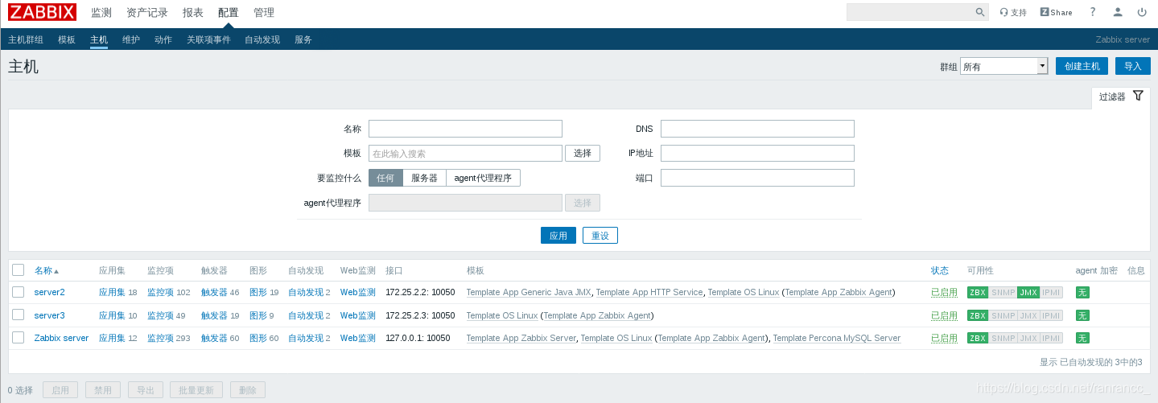The width and height of the screenshot is (1158, 403).
Task: Open the 资产记录 menu
Action: click(x=147, y=12)
